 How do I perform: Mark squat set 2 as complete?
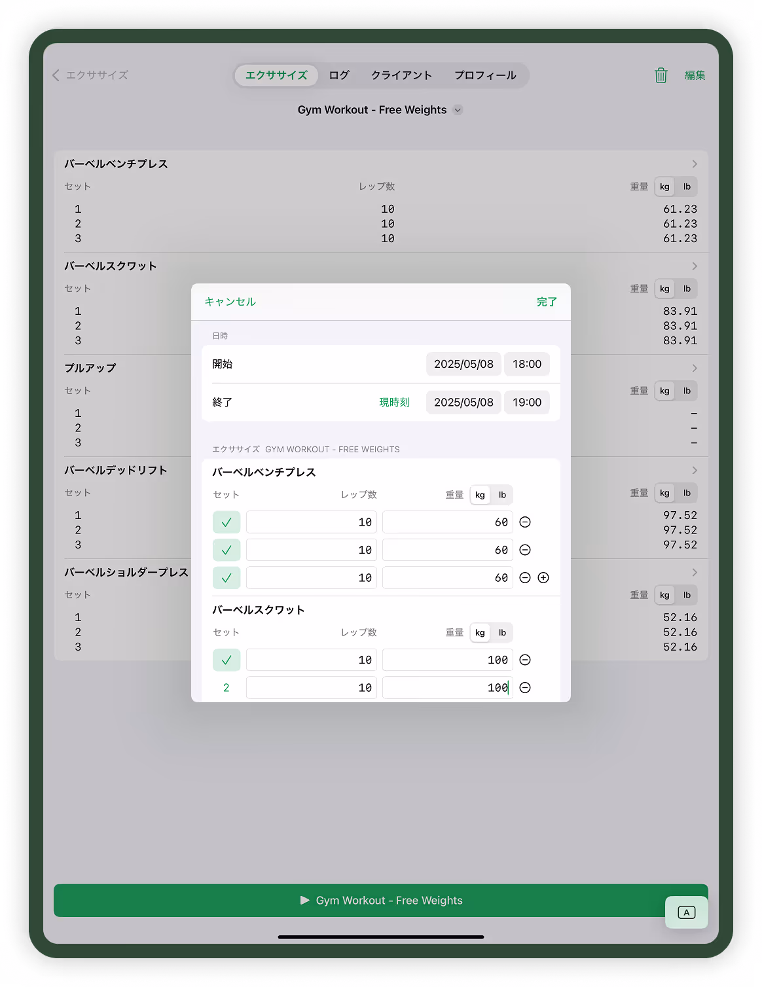(227, 688)
